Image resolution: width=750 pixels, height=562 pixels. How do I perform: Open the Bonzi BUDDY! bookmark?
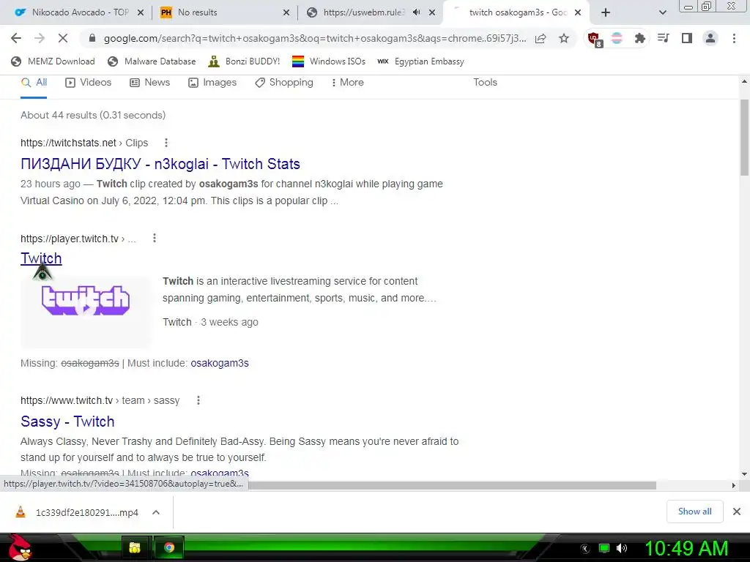pos(244,61)
